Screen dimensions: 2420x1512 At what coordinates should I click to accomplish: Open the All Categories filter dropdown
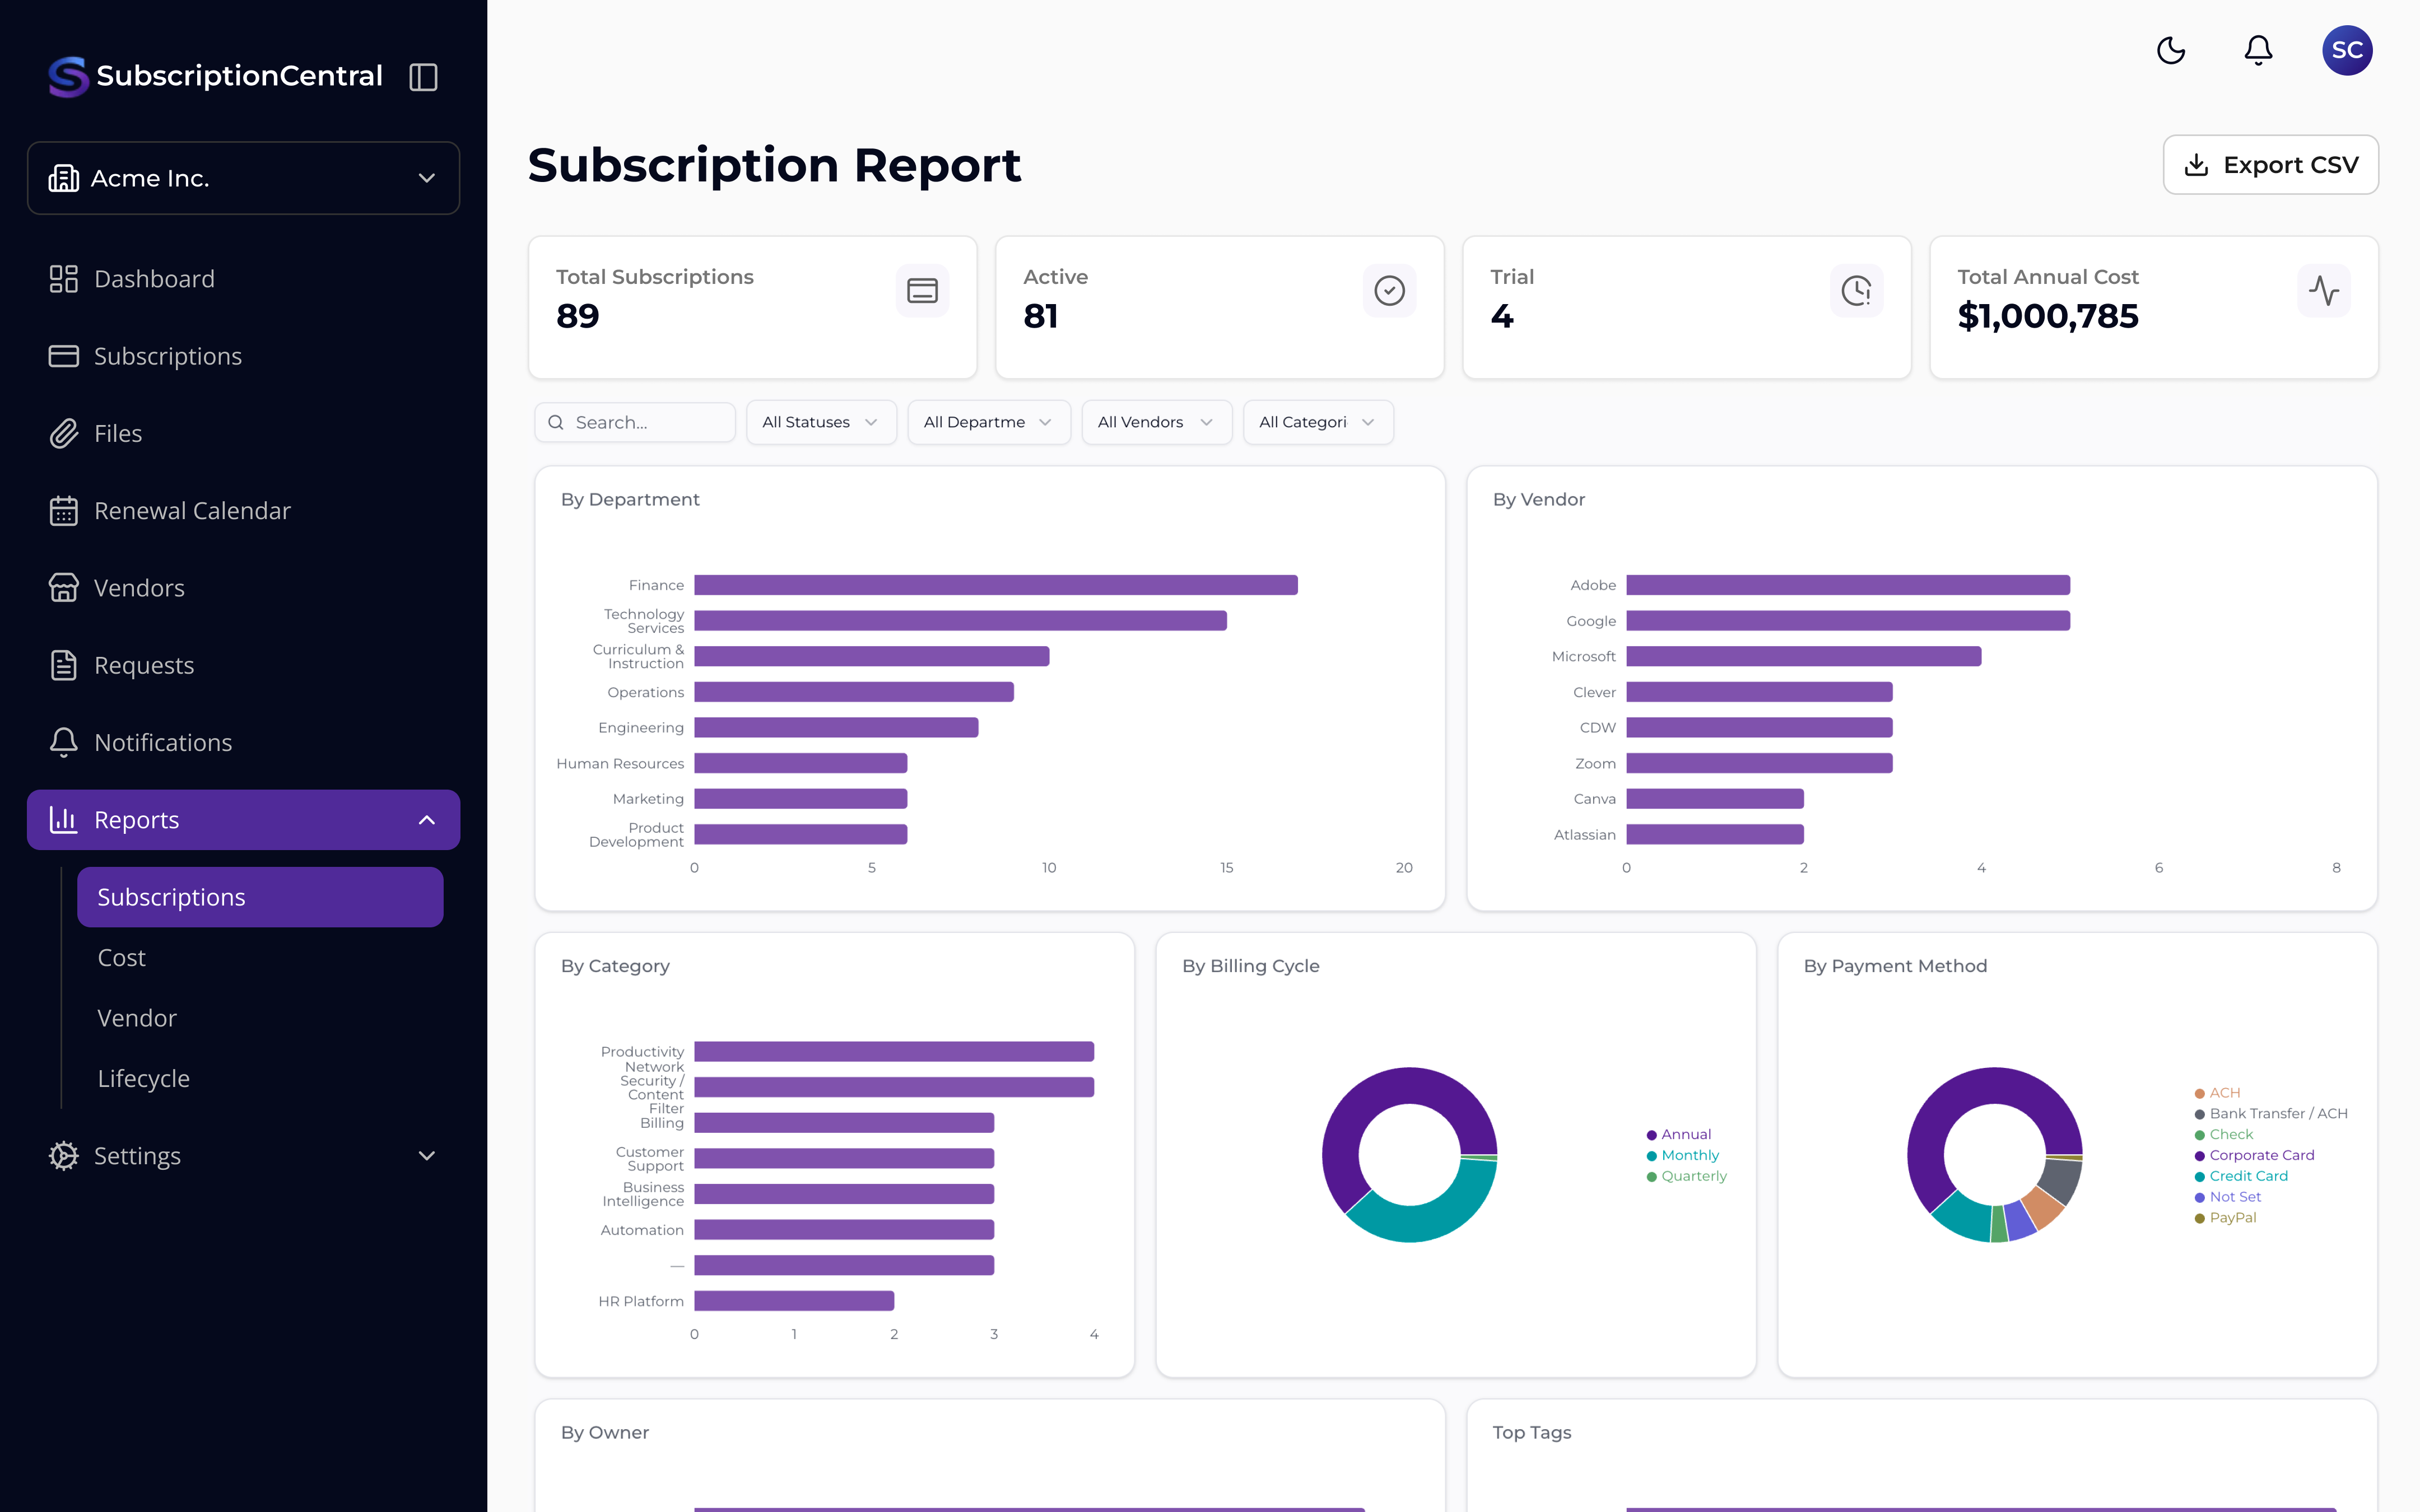[x=1318, y=423]
